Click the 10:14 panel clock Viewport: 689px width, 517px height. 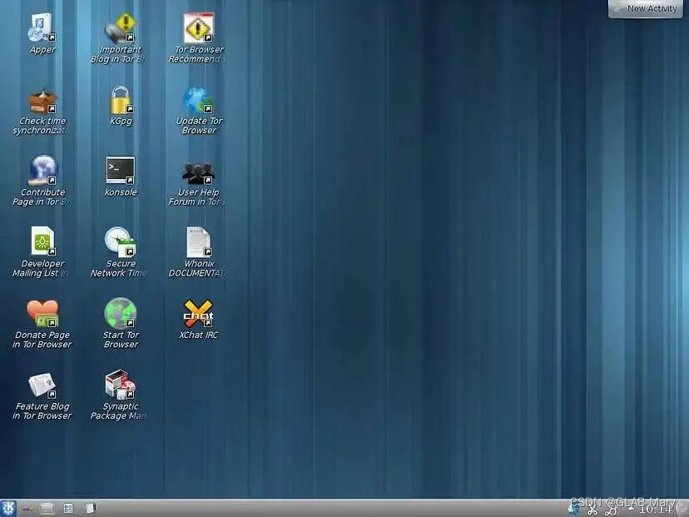pos(655,509)
